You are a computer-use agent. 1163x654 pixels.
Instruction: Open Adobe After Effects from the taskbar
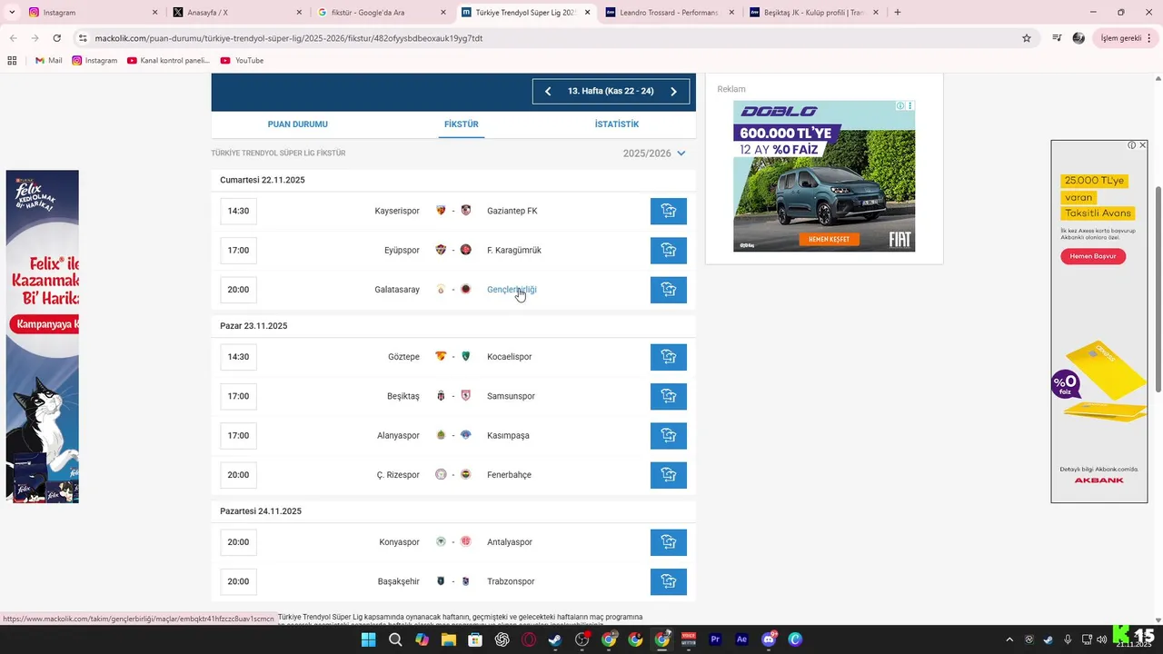[742, 639]
